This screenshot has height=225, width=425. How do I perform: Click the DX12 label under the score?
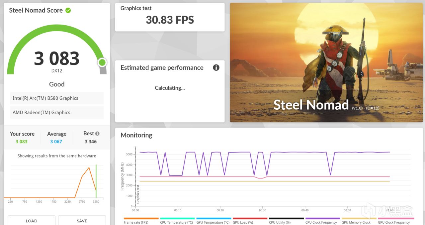[57, 71]
